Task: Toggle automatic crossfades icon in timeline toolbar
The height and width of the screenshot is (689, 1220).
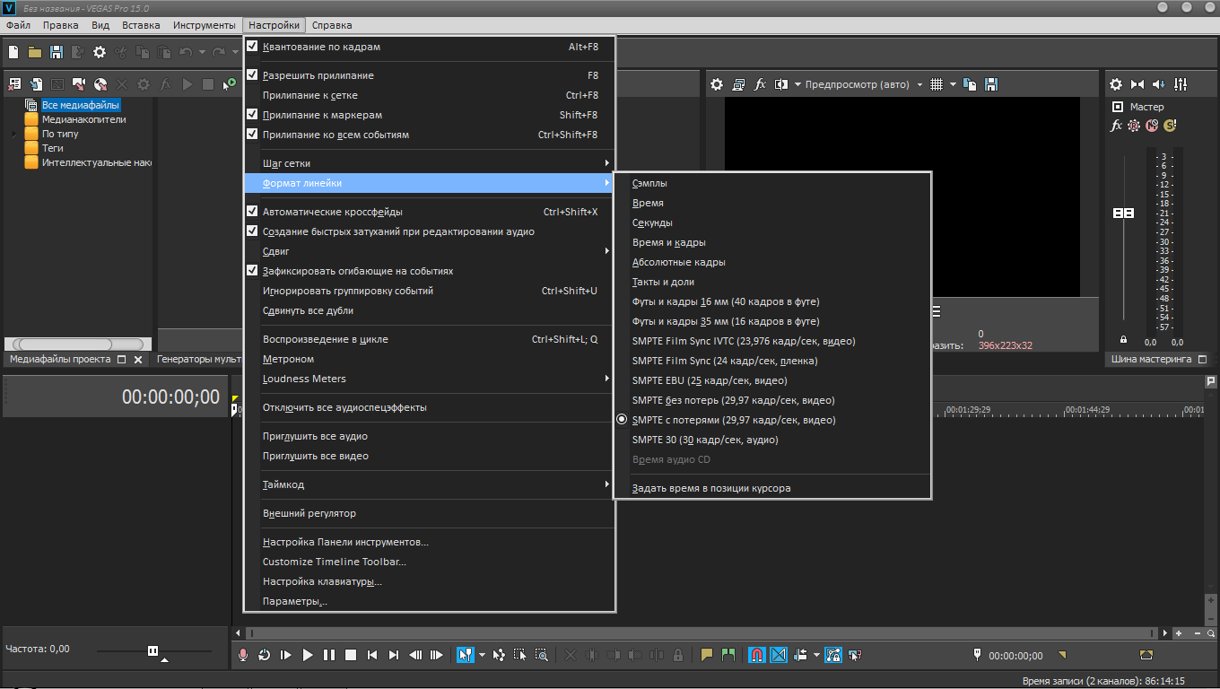Action: [x=779, y=655]
